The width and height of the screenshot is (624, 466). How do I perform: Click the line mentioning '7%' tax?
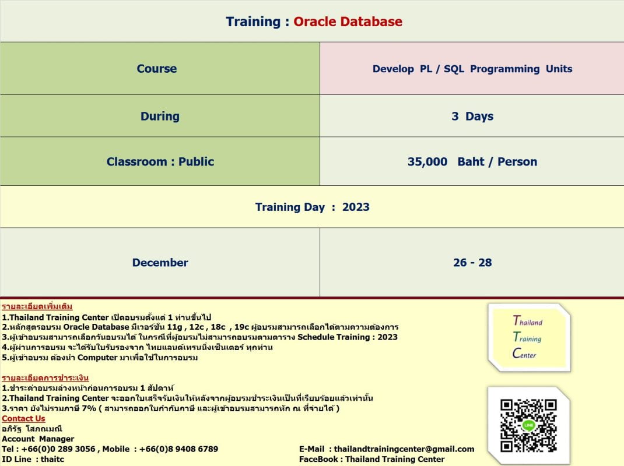pos(170,408)
